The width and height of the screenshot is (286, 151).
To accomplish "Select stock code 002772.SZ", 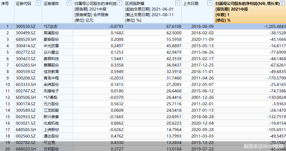I will tap(25, 52).
